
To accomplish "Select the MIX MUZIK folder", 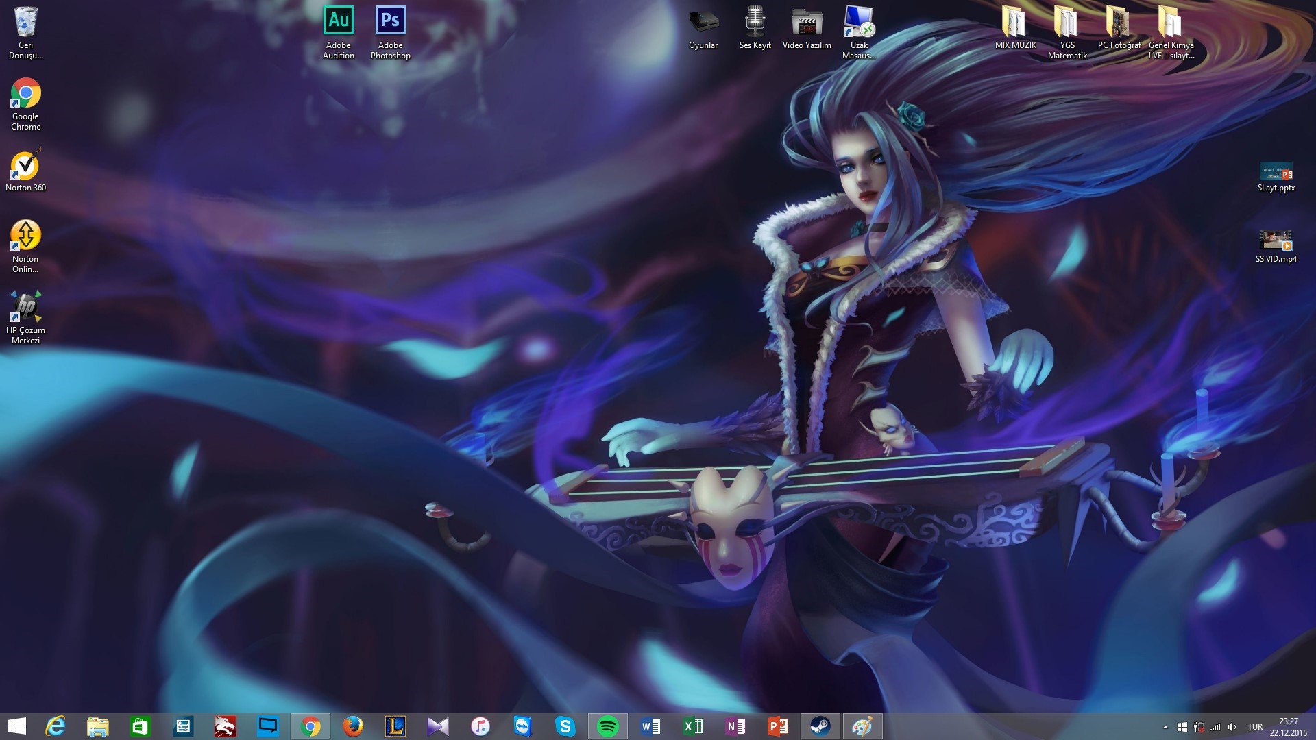I will coord(1015,28).
